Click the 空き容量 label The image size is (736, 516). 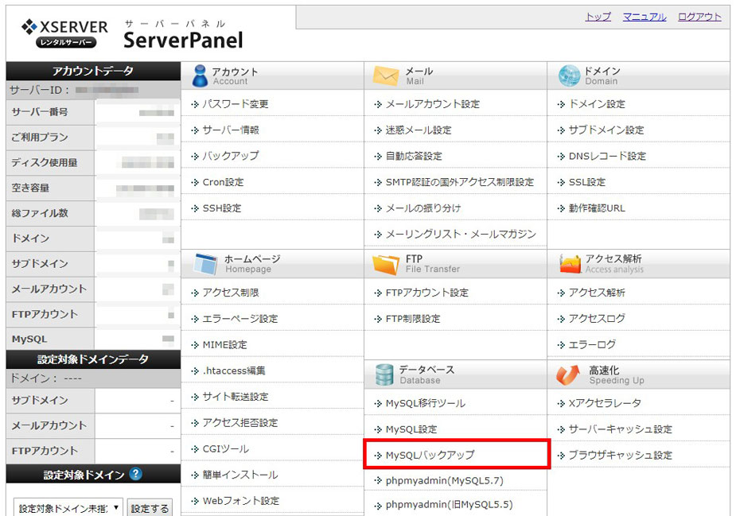click(x=30, y=188)
